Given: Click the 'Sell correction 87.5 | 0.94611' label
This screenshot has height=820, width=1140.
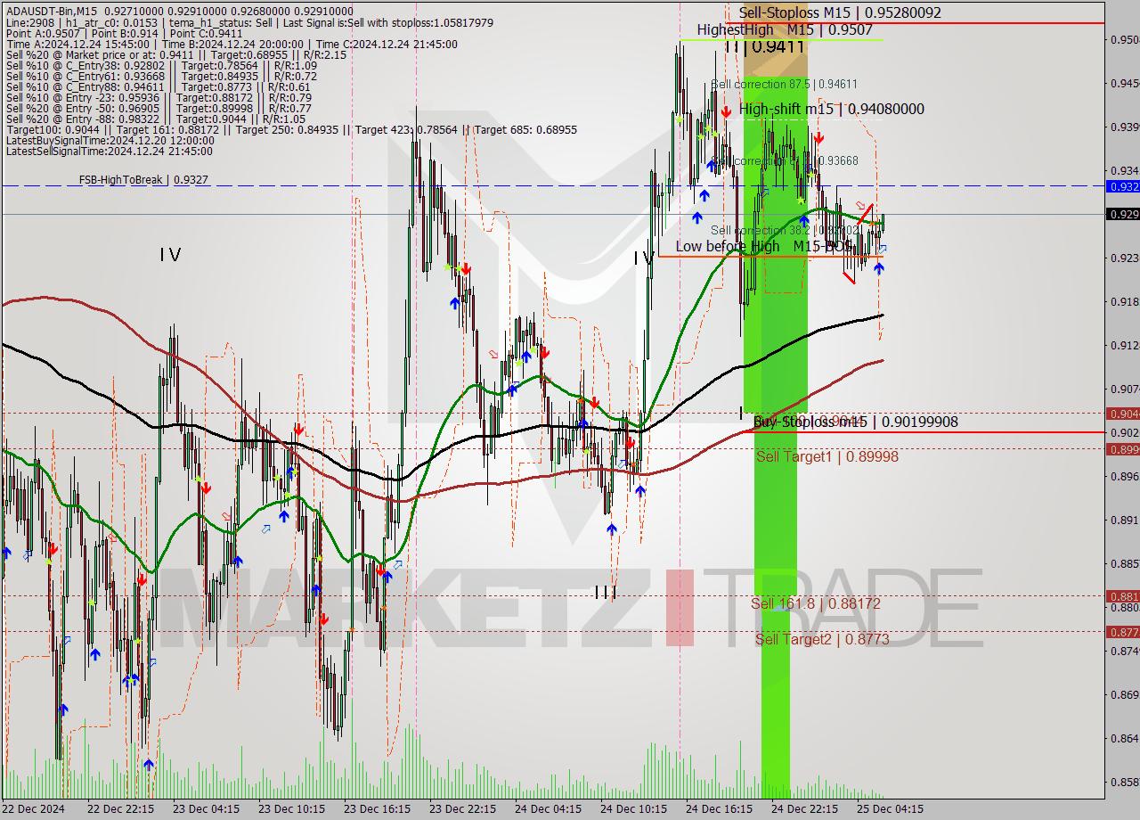Looking at the screenshot, I should coord(784,84).
